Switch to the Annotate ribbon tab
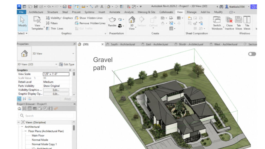Screen dimensions: 265x149 (115, 12)
